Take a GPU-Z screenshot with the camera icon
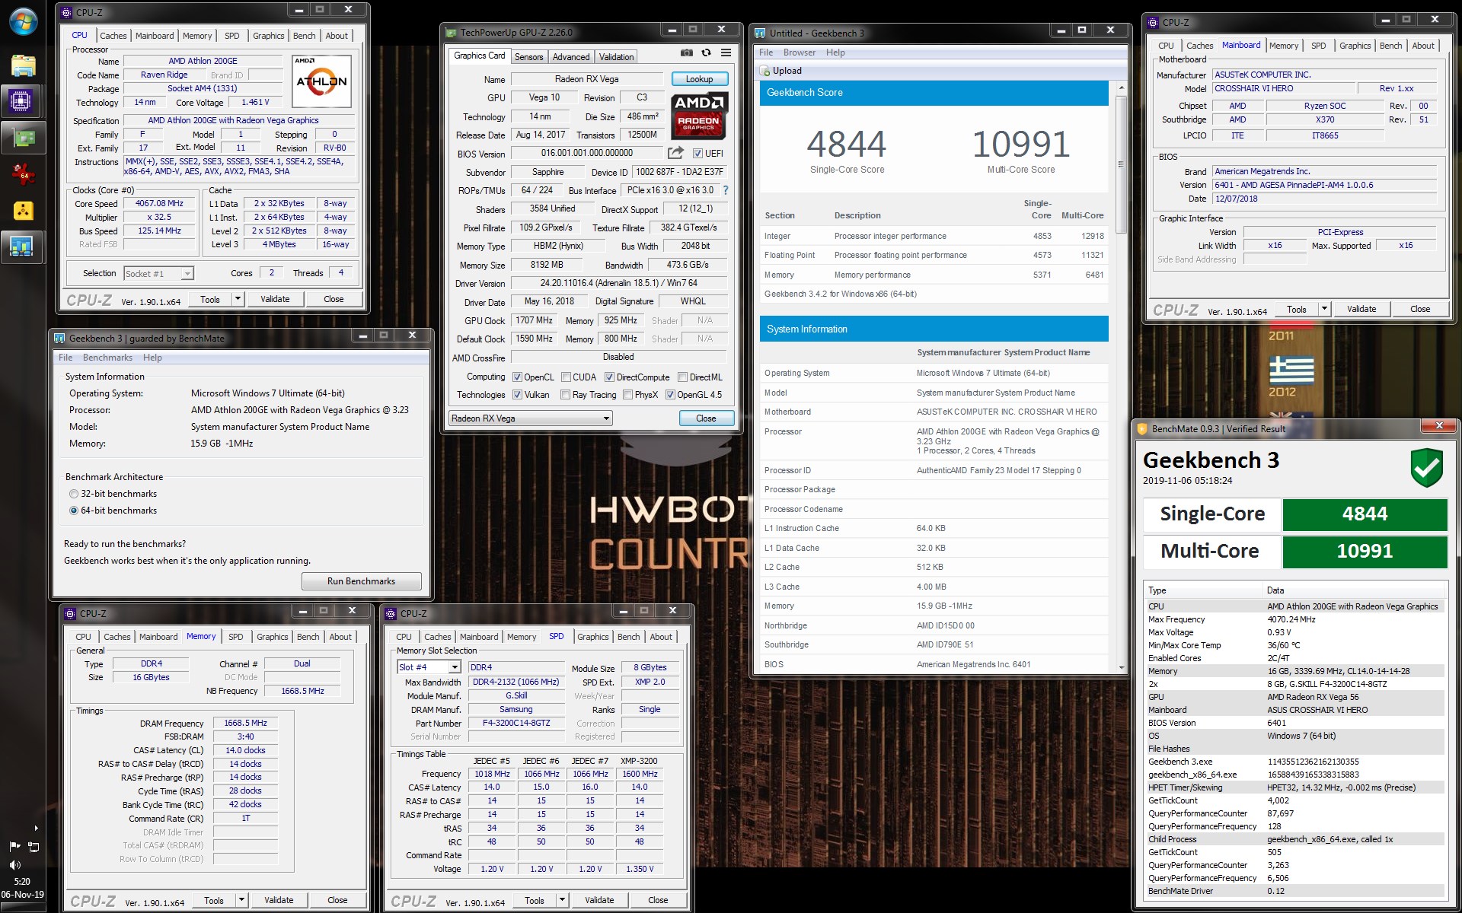1462x913 pixels. coord(686,52)
